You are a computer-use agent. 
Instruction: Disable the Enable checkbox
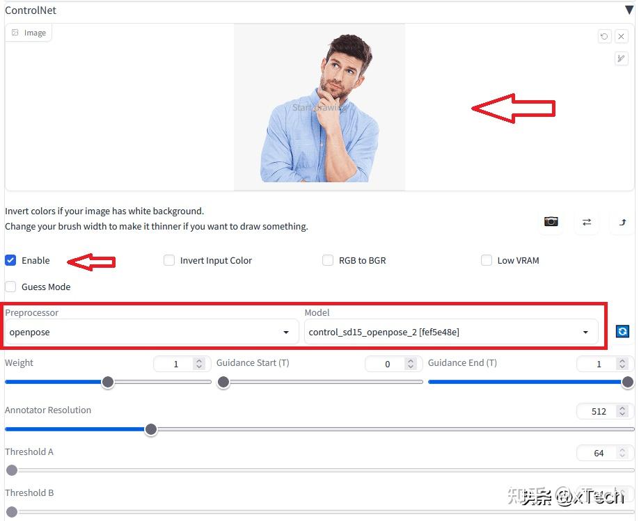pyautogui.click(x=10, y=260)
